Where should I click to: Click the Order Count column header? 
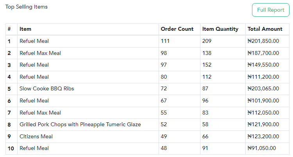pos(177,29)
